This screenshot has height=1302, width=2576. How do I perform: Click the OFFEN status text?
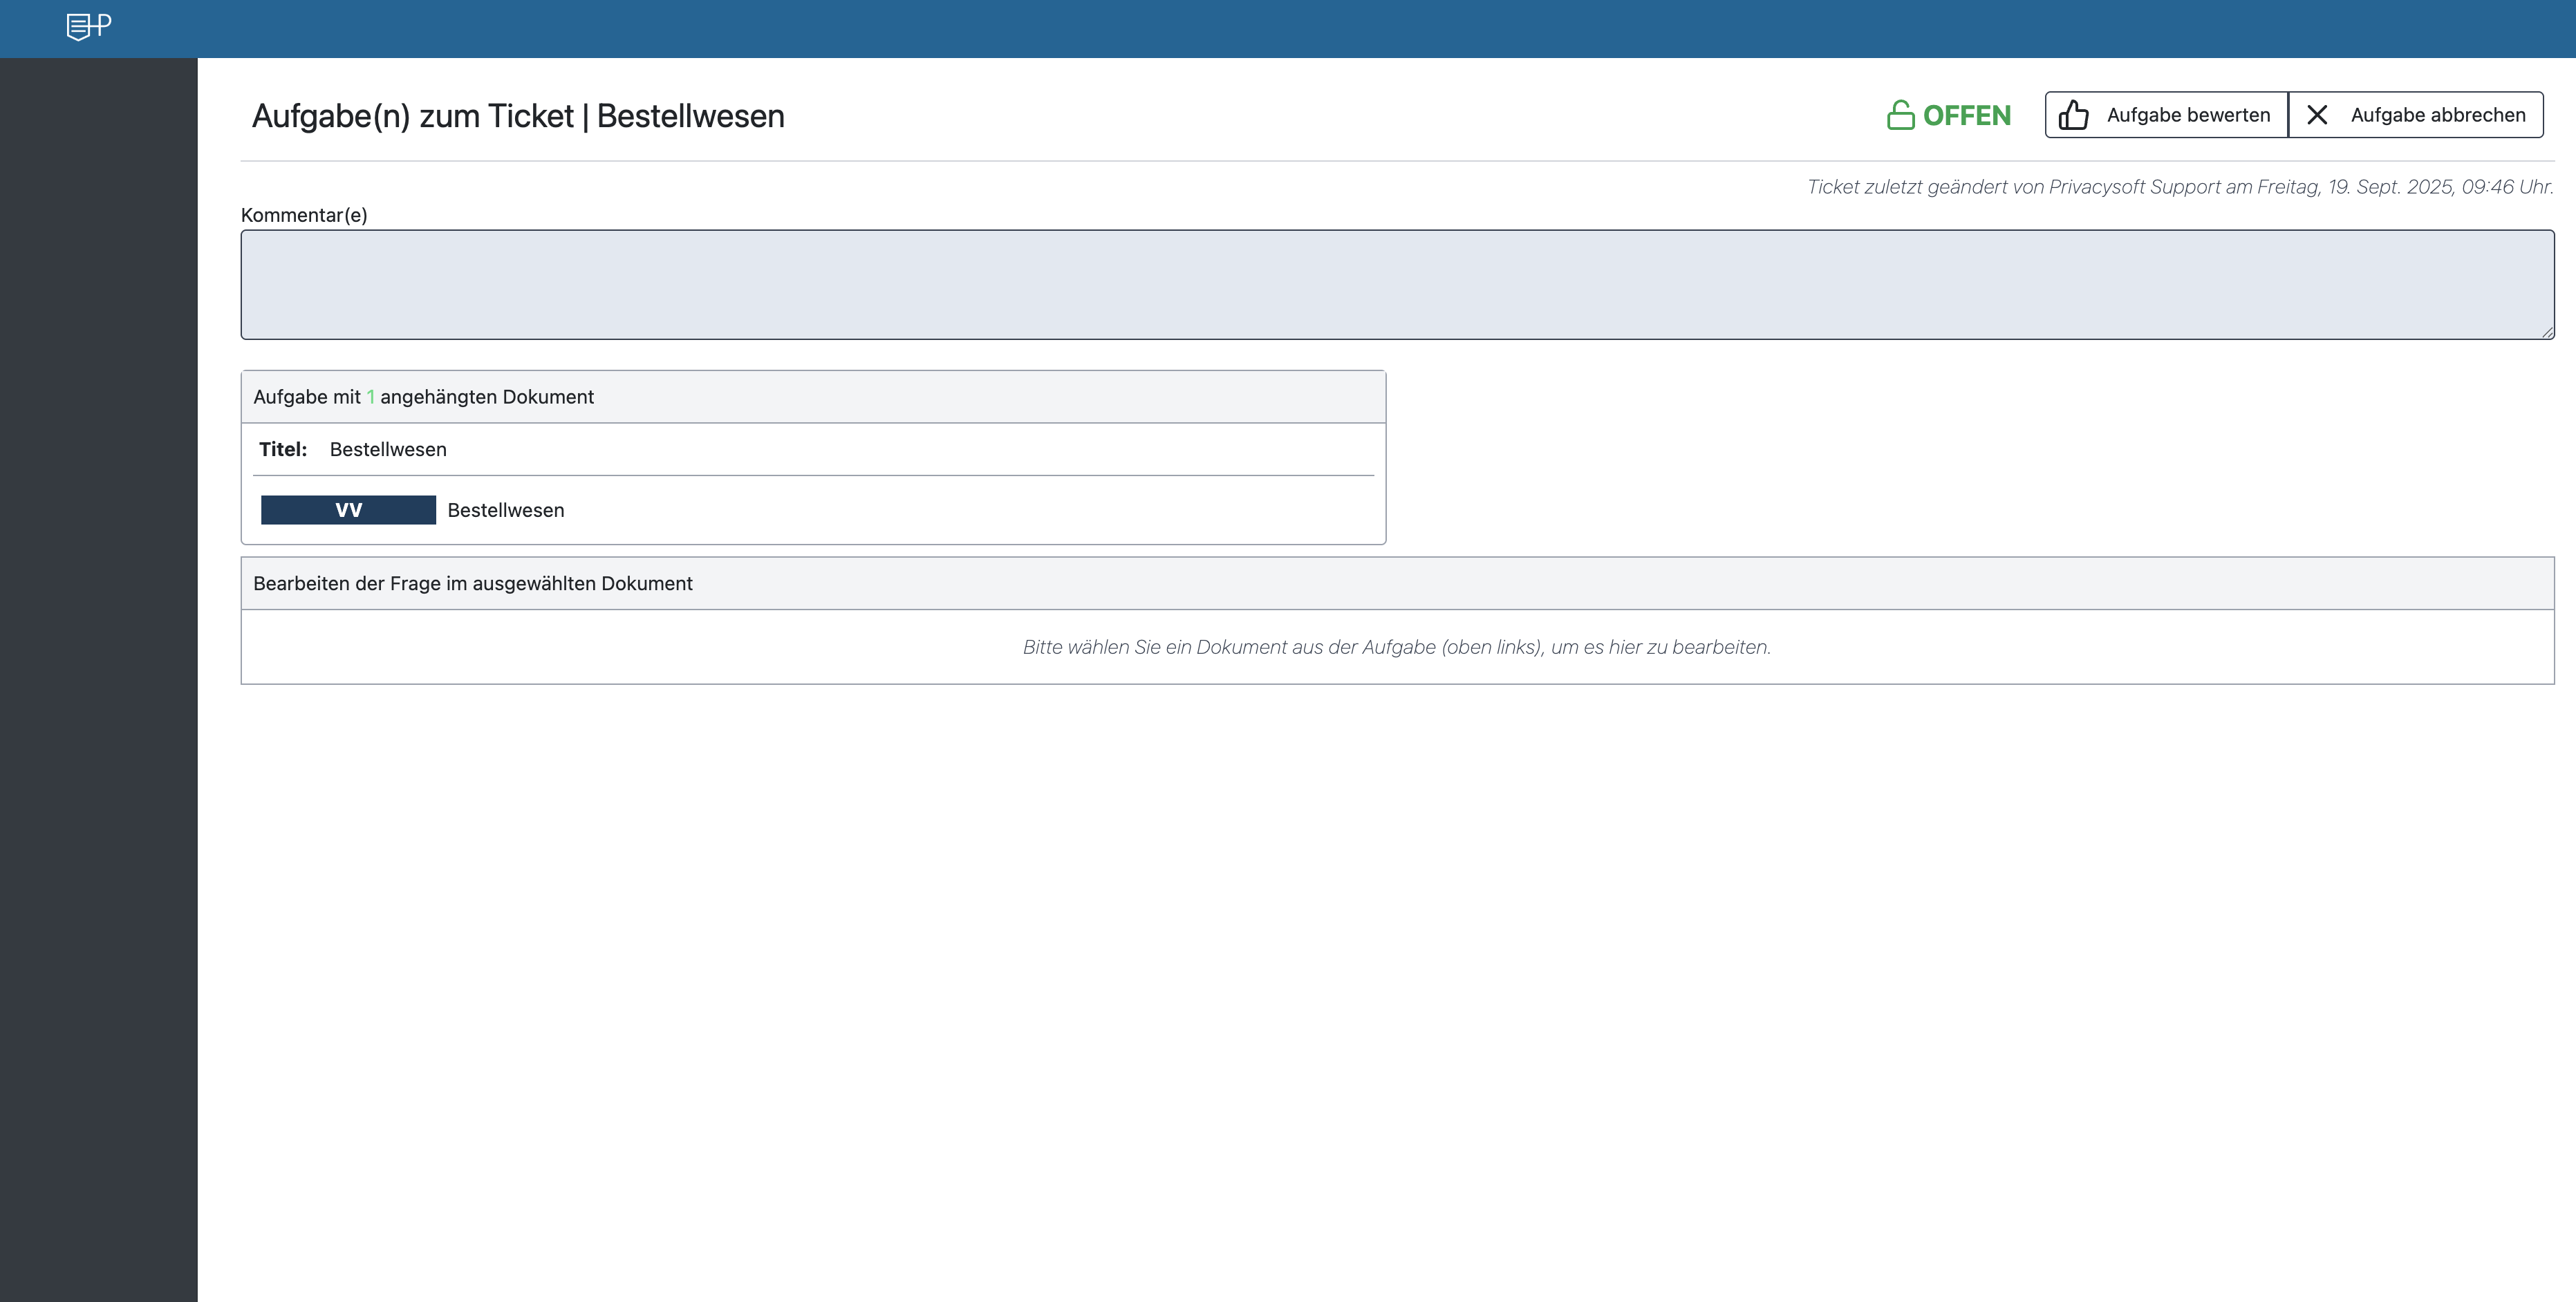(1966, 116)
